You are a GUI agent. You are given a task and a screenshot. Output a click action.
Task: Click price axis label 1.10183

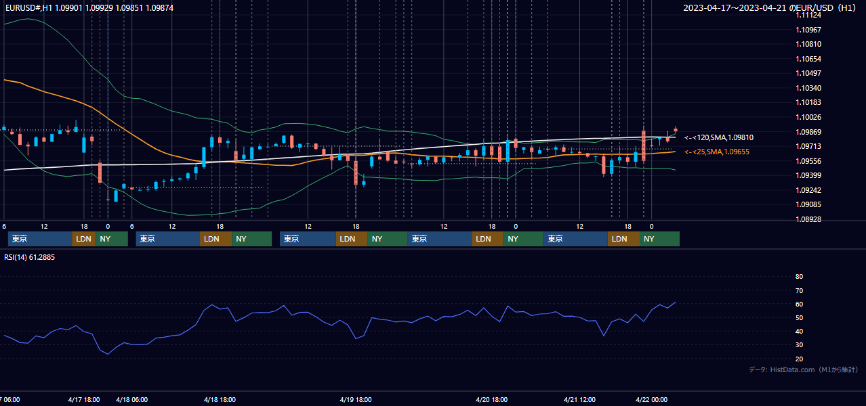808,102
